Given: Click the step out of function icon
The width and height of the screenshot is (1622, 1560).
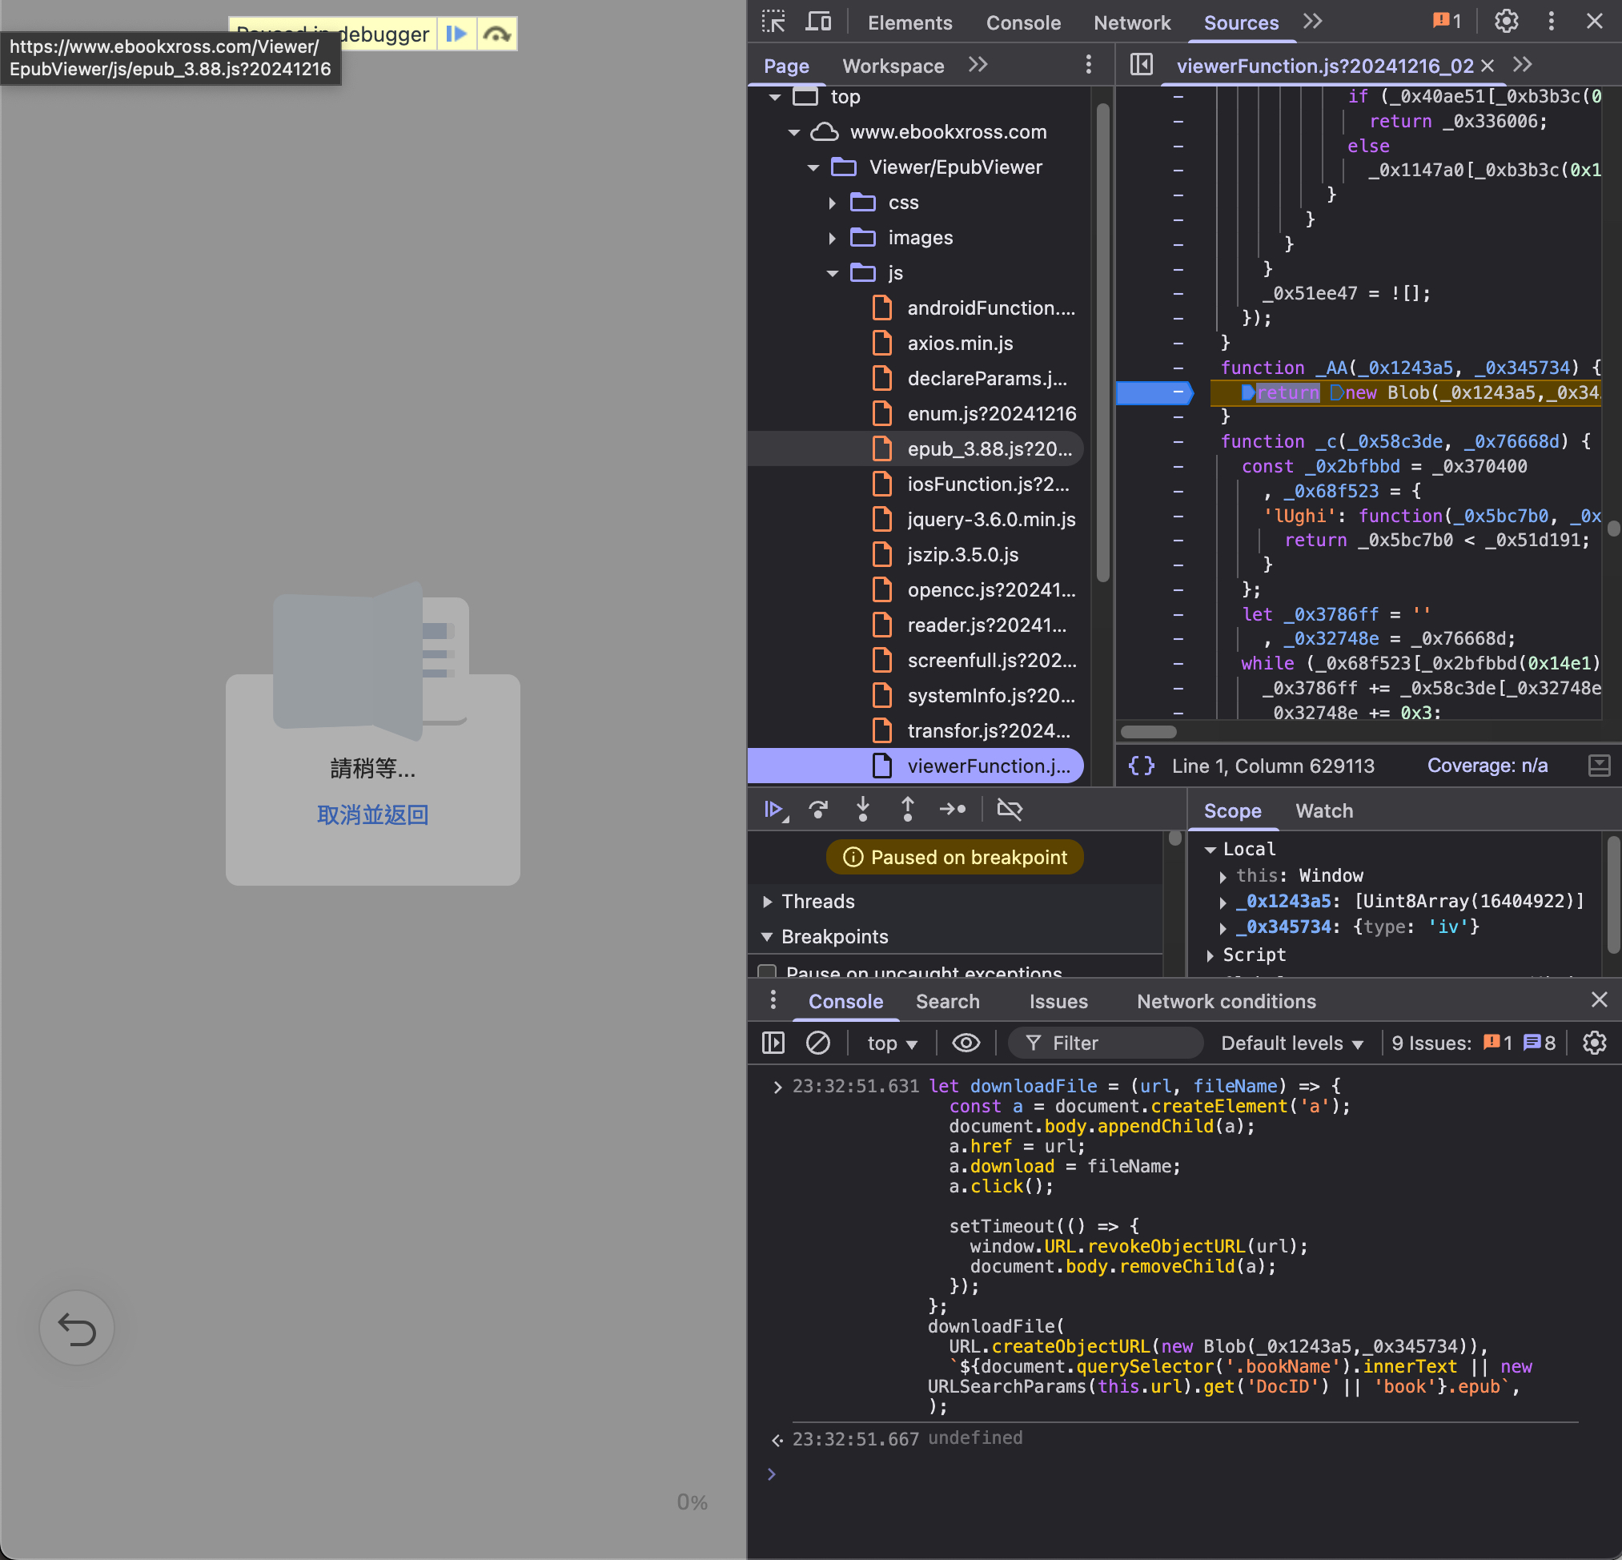Looking at the screenshot, I should [907, 810].
